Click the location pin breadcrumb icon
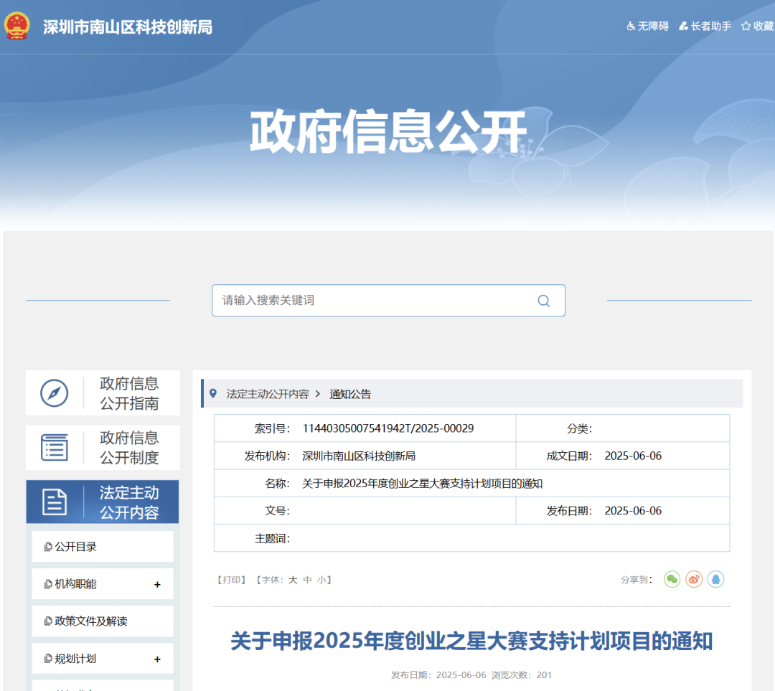Viewport: 775px width, 691px height. [213, 393]
